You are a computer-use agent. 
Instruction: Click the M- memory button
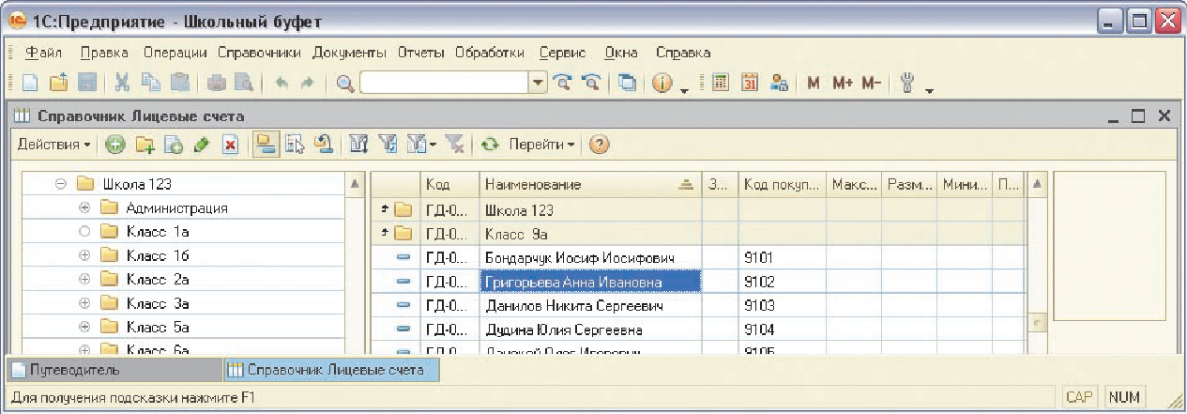pos(872,83)
